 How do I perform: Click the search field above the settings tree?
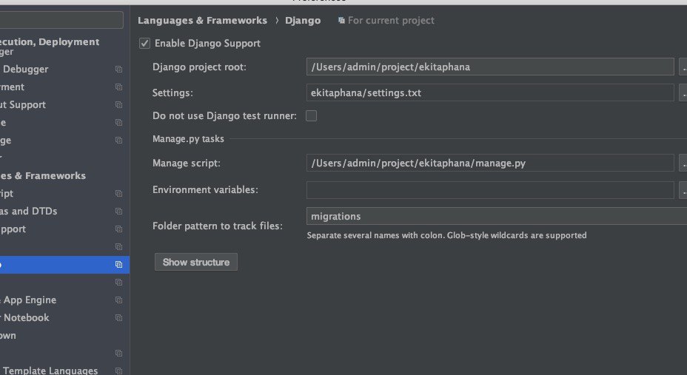(61, 20)
